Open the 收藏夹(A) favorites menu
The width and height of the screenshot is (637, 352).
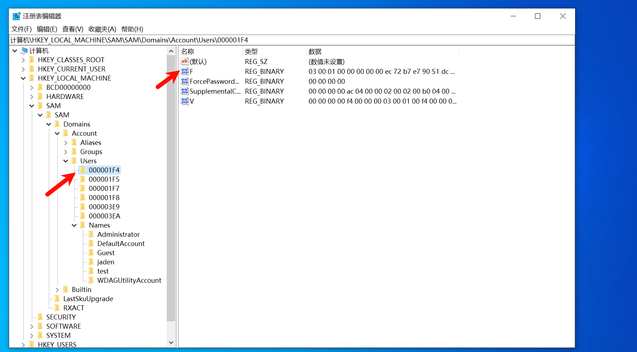[102, 29]
